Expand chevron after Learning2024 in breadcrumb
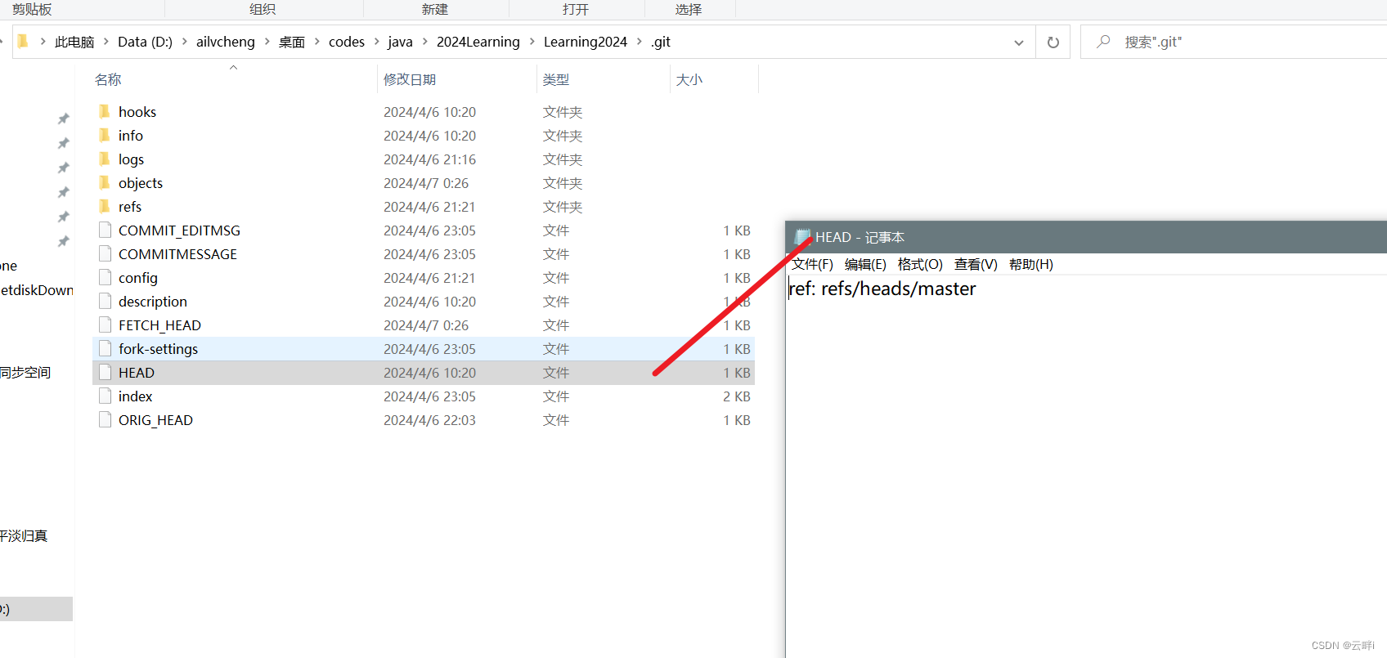 tap(639, 42)
